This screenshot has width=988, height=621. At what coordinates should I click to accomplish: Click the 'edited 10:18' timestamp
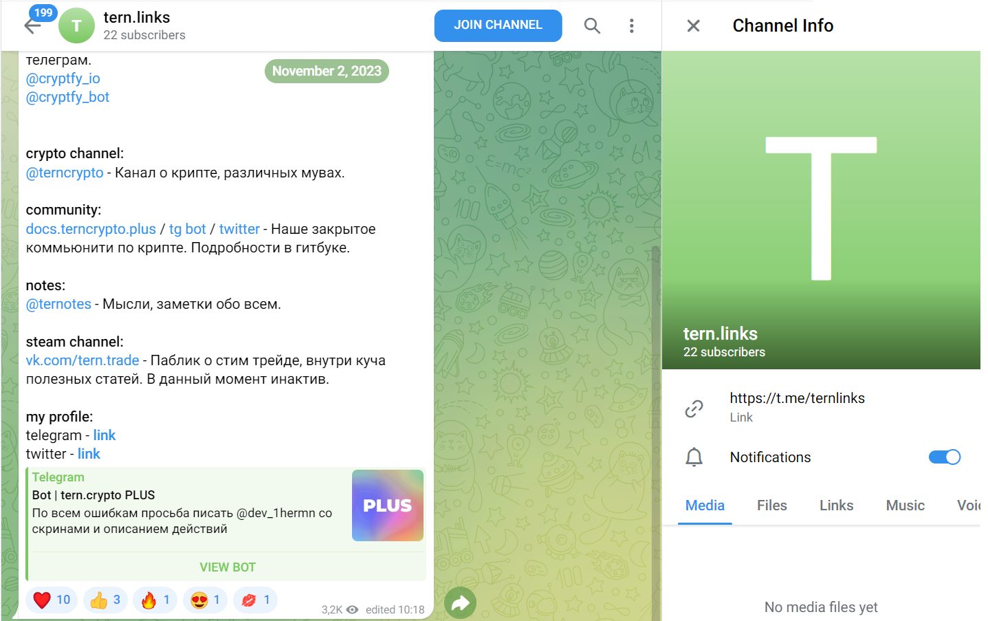tap(395, 609)
